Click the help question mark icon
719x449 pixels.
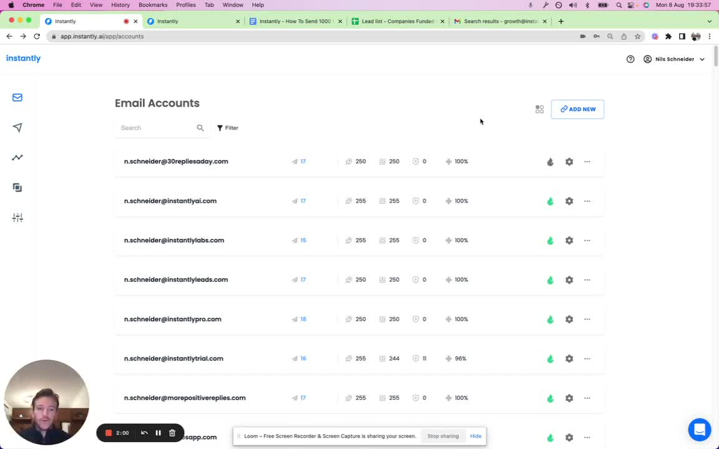point(630,59)
